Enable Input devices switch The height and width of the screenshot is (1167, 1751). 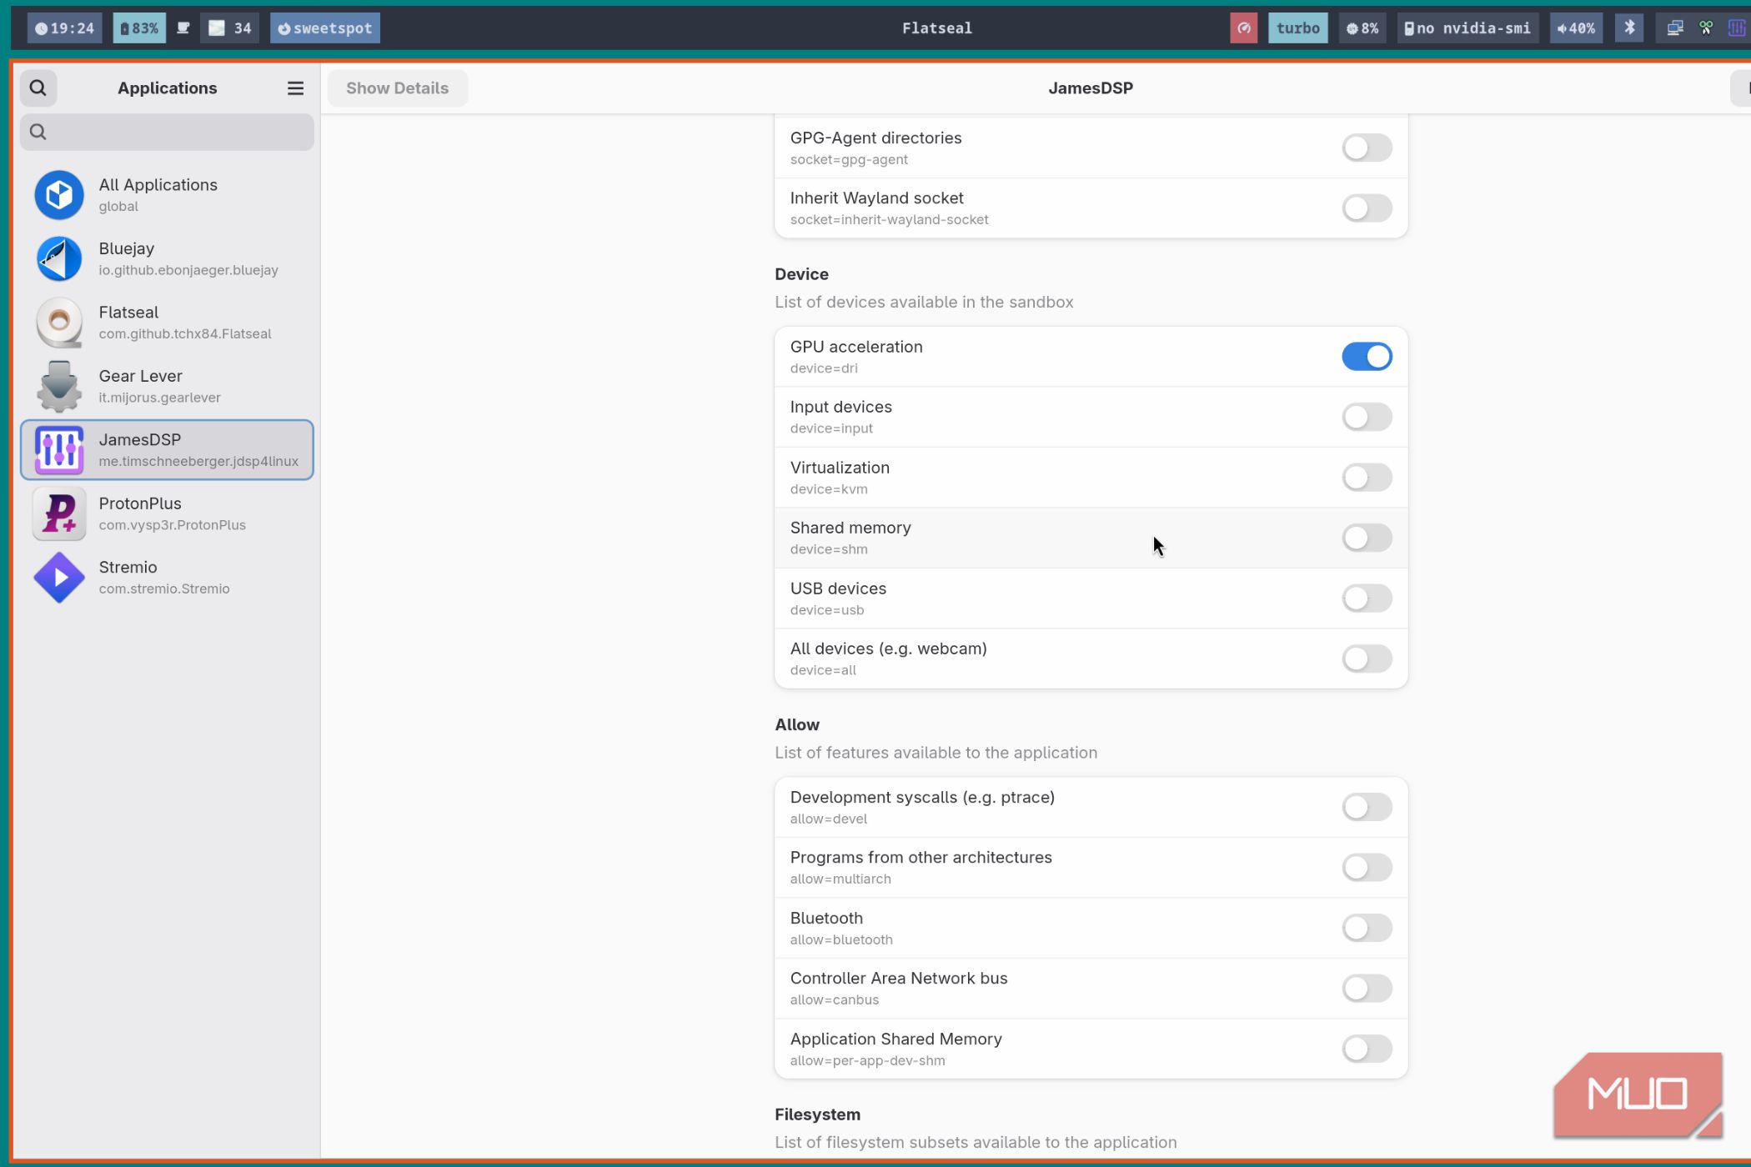[x=1367, y=417]
